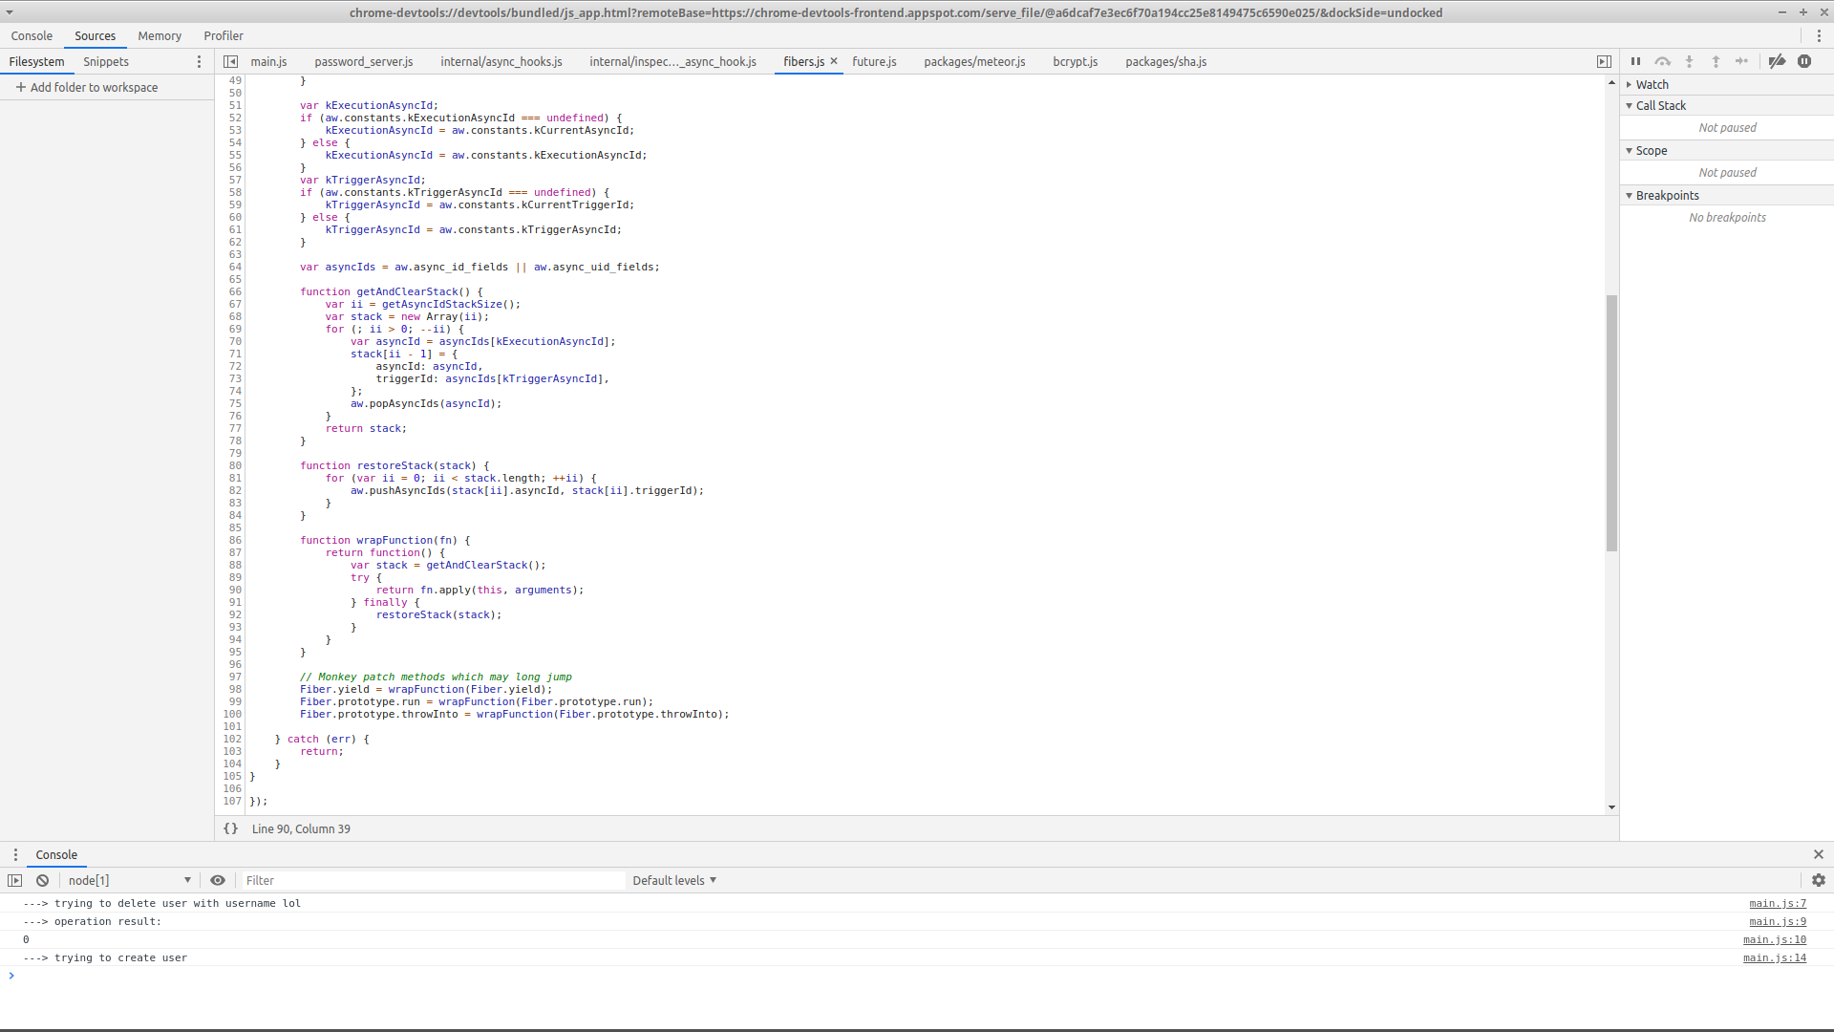This screenshot has height=1032, width=1834.
Task: Hide the file navigator panel
Action: [x=230, y=61]
